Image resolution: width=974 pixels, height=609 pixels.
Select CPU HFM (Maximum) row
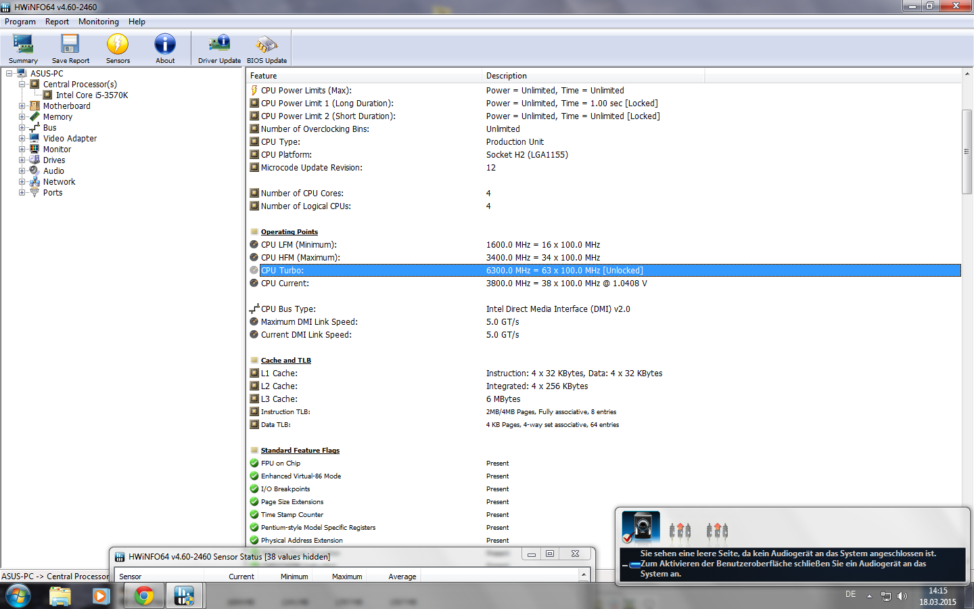(604, 258)
